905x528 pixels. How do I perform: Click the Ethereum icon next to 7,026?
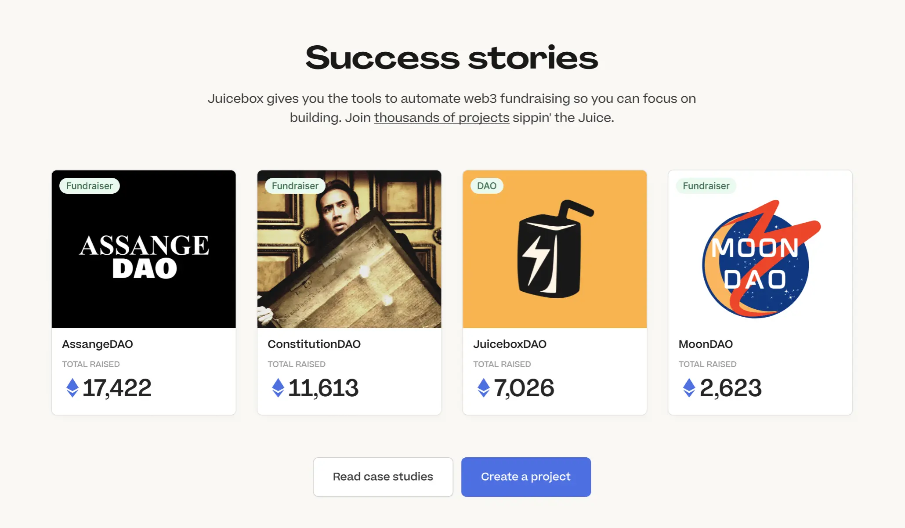[483, 387]
